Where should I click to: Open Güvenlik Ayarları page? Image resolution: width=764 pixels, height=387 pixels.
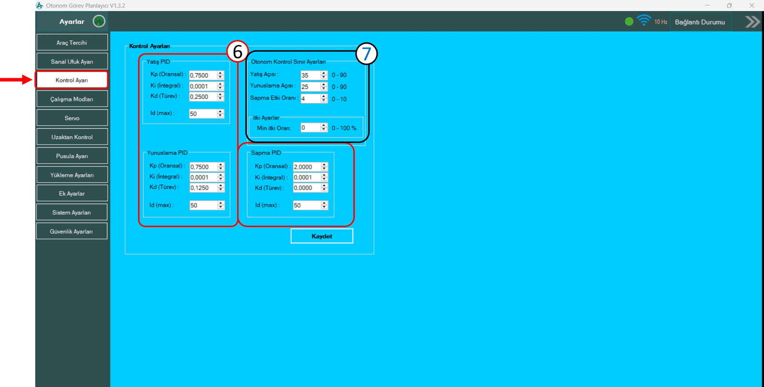click(72, 231)
